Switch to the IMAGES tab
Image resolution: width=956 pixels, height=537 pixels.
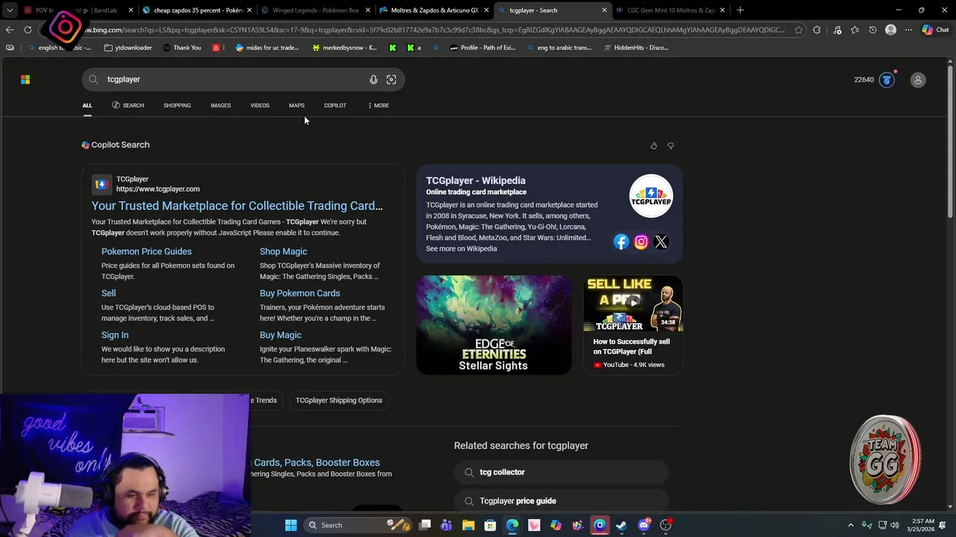220,105
